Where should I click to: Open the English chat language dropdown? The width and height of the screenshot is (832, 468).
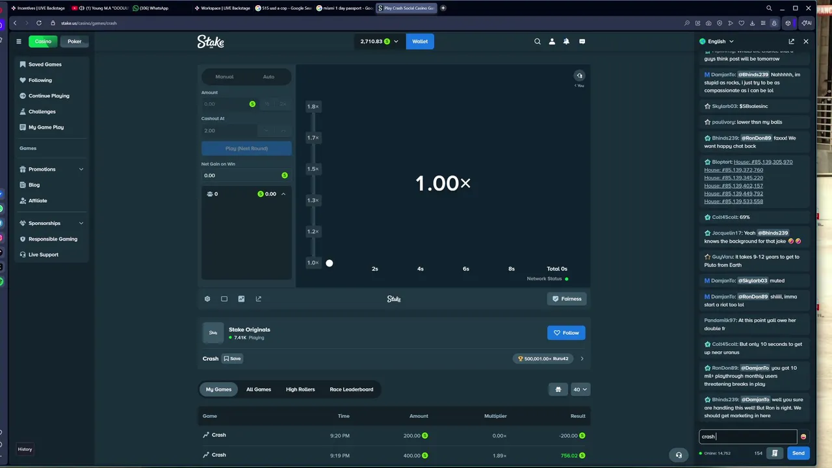tap(717, 42)
